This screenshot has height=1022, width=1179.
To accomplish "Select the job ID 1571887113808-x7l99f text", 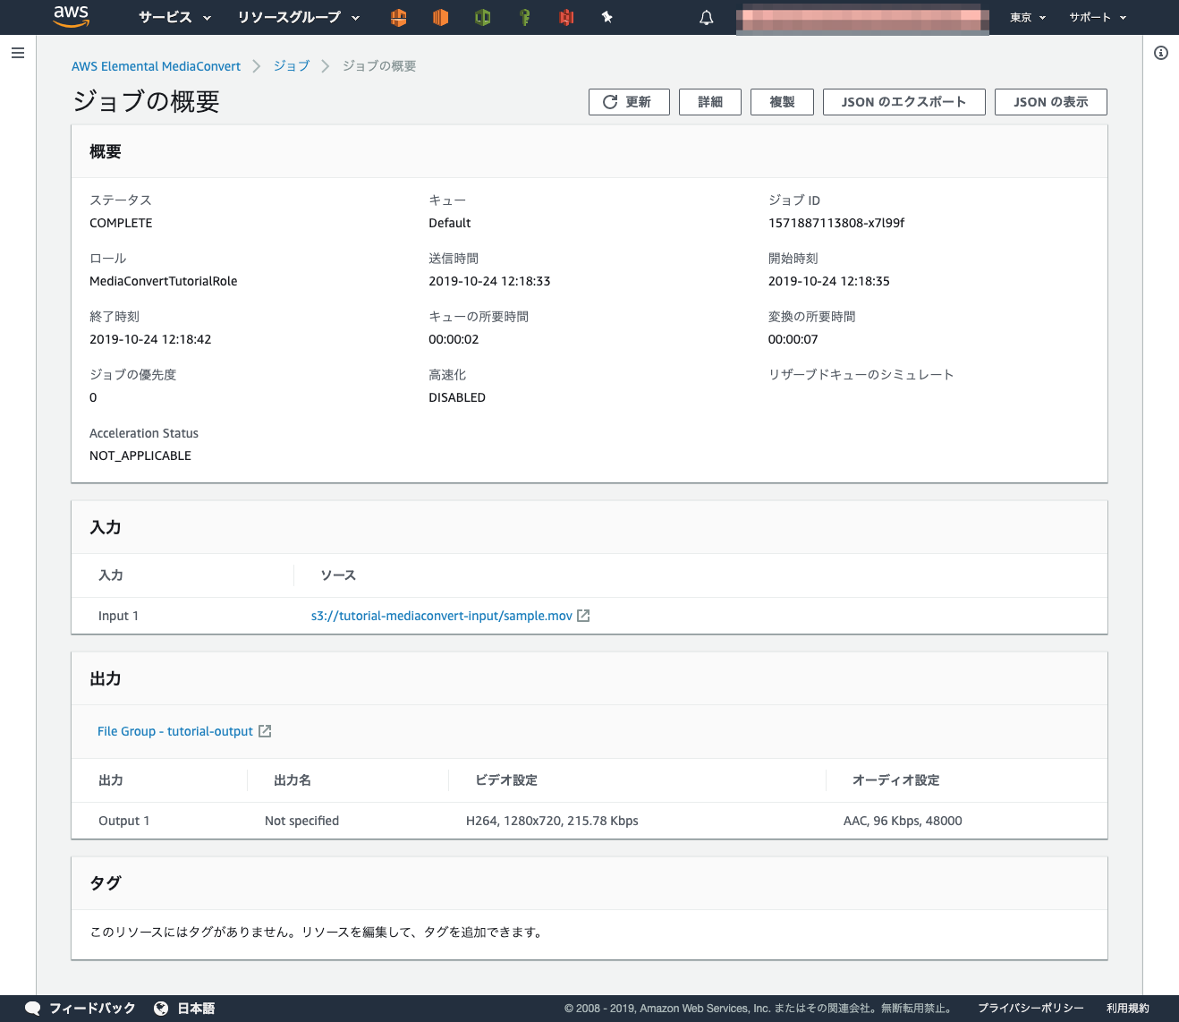I will tap(836, 223).
